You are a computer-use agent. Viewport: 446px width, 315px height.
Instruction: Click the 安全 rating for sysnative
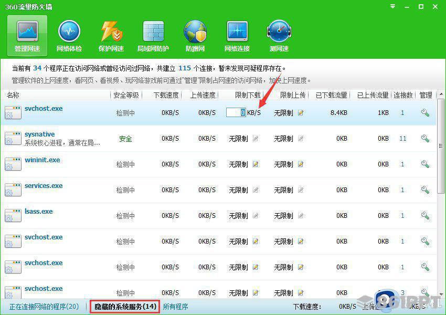pyautogui.click(x=125, y=139)
